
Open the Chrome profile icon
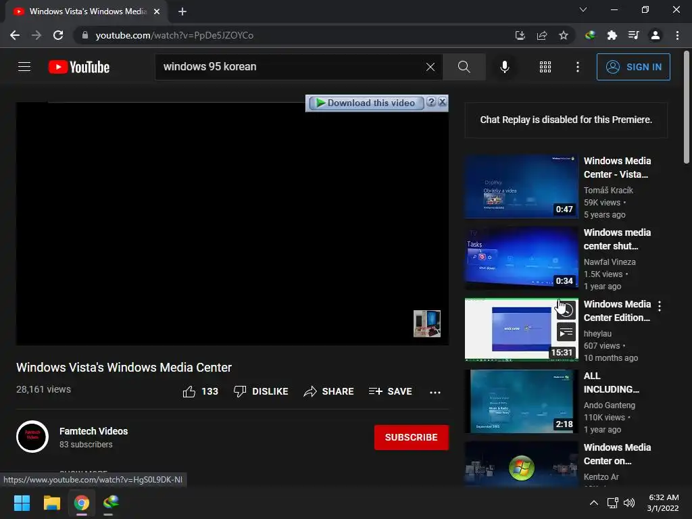tap(656, 35)
